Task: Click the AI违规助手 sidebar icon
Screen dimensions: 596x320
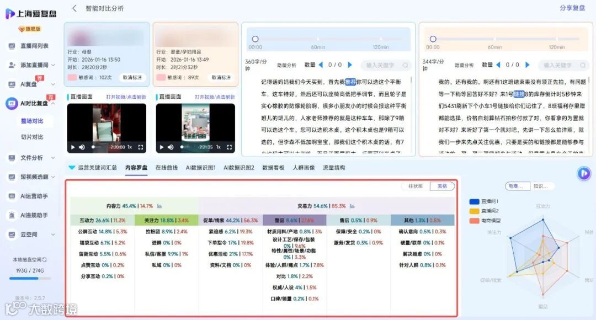Action: [x=12, y=215]
